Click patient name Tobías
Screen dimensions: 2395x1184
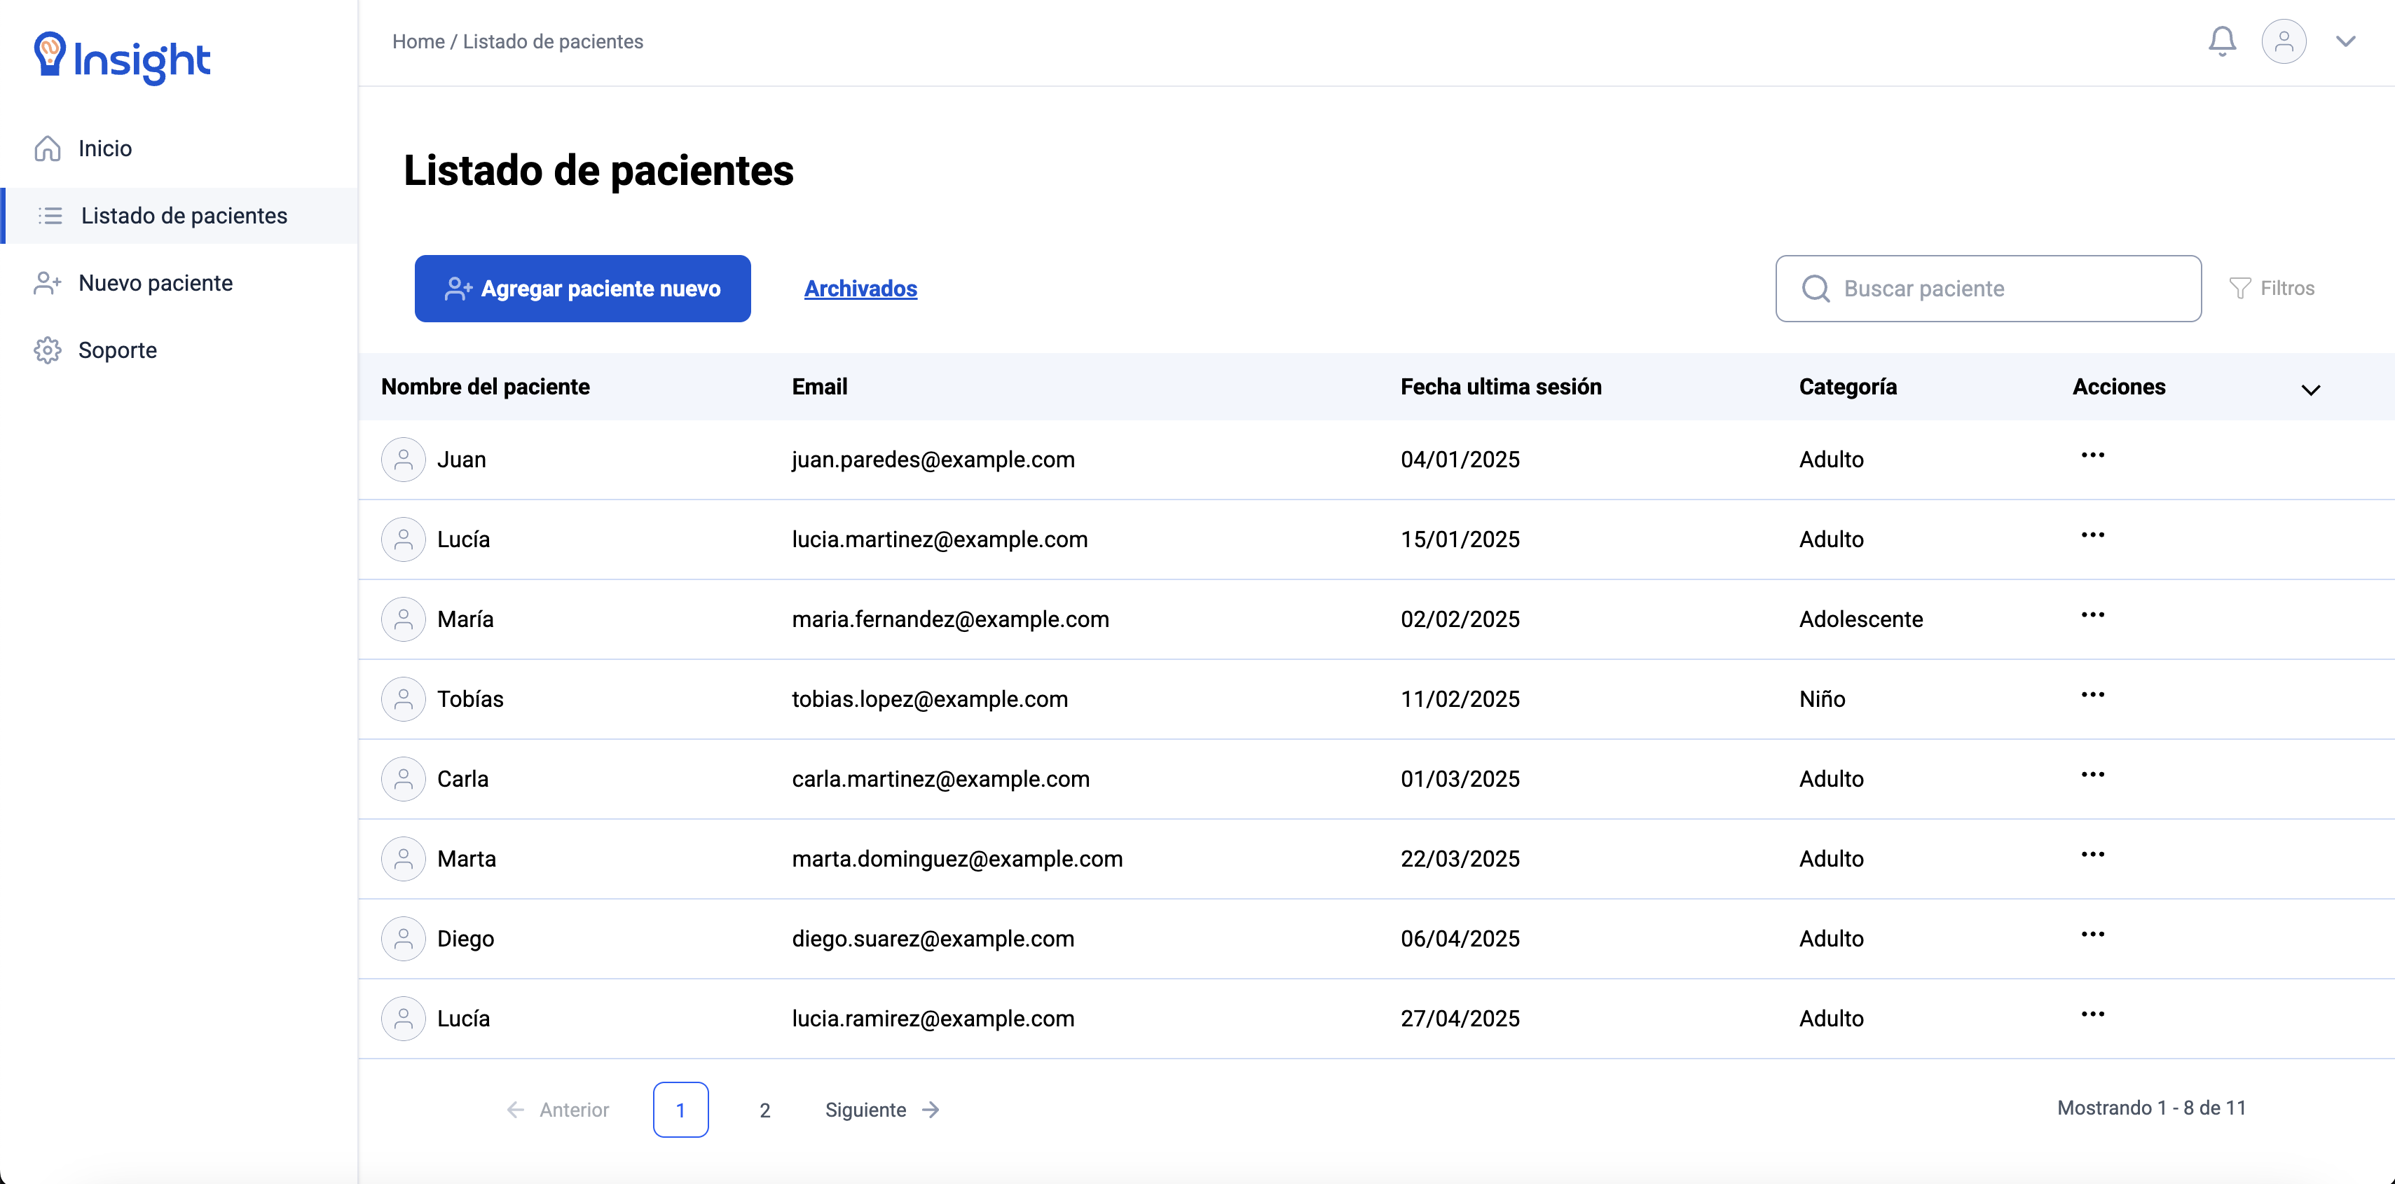(470, 700)
